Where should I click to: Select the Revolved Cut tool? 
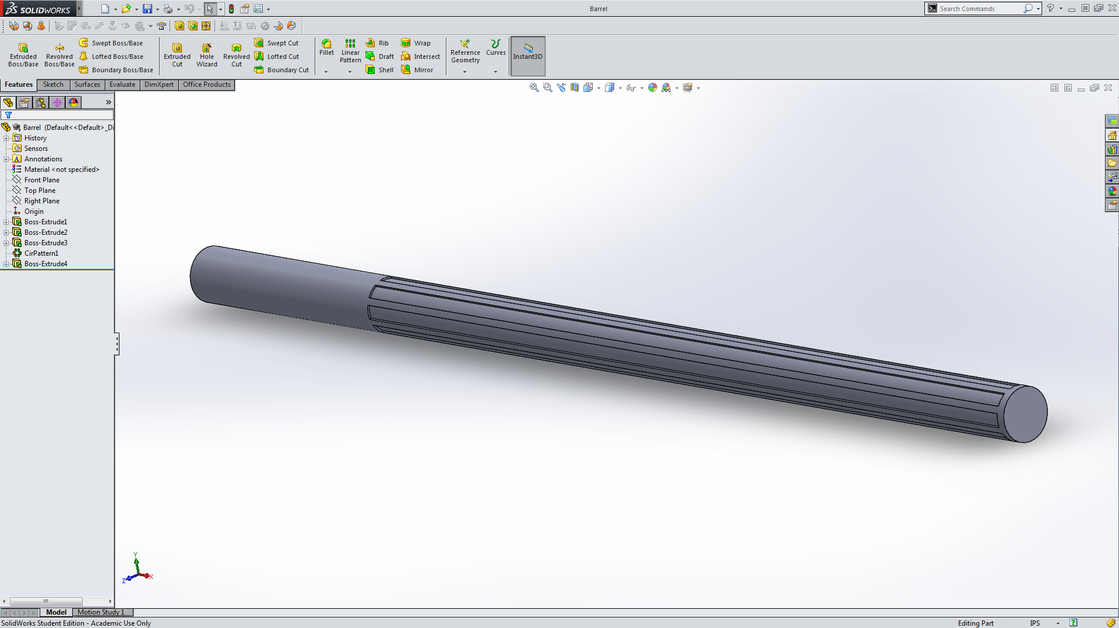(x=237, y=55)
